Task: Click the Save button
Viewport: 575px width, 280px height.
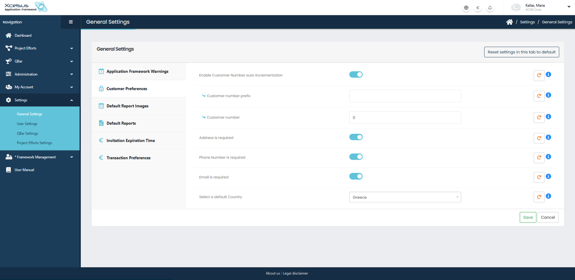Action: (528, 217)
